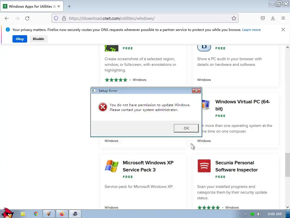The image size is (290, 218).
Task: Click the Windows Virtual PC app icon
Action: (x=206, y=105)
